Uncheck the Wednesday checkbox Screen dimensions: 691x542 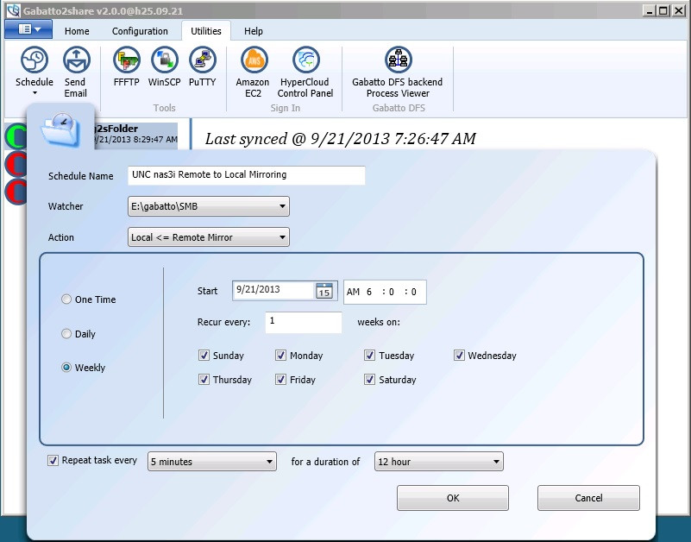point(459,356)
